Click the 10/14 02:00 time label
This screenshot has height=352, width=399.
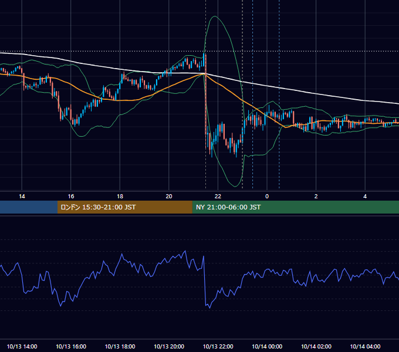click(316, 346)
